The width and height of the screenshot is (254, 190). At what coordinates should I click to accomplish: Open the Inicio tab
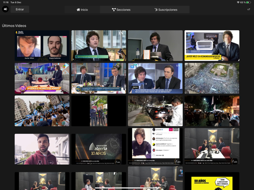82,10
